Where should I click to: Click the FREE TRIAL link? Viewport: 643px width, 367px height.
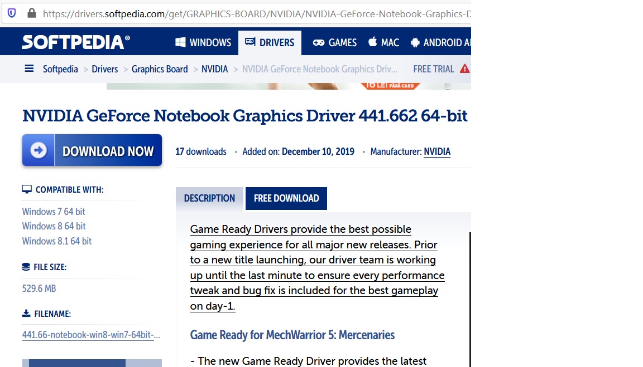pyautogui.click(x=434, y=69)
